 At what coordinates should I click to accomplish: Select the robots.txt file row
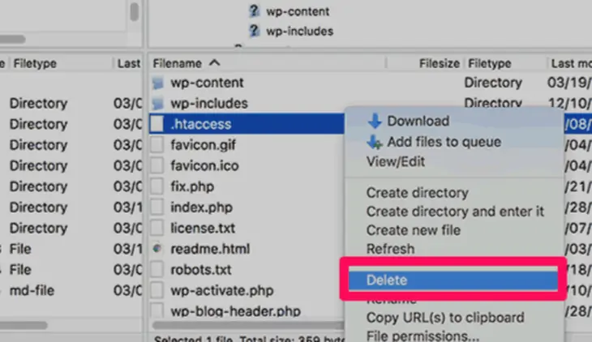(x=203, y=270)
